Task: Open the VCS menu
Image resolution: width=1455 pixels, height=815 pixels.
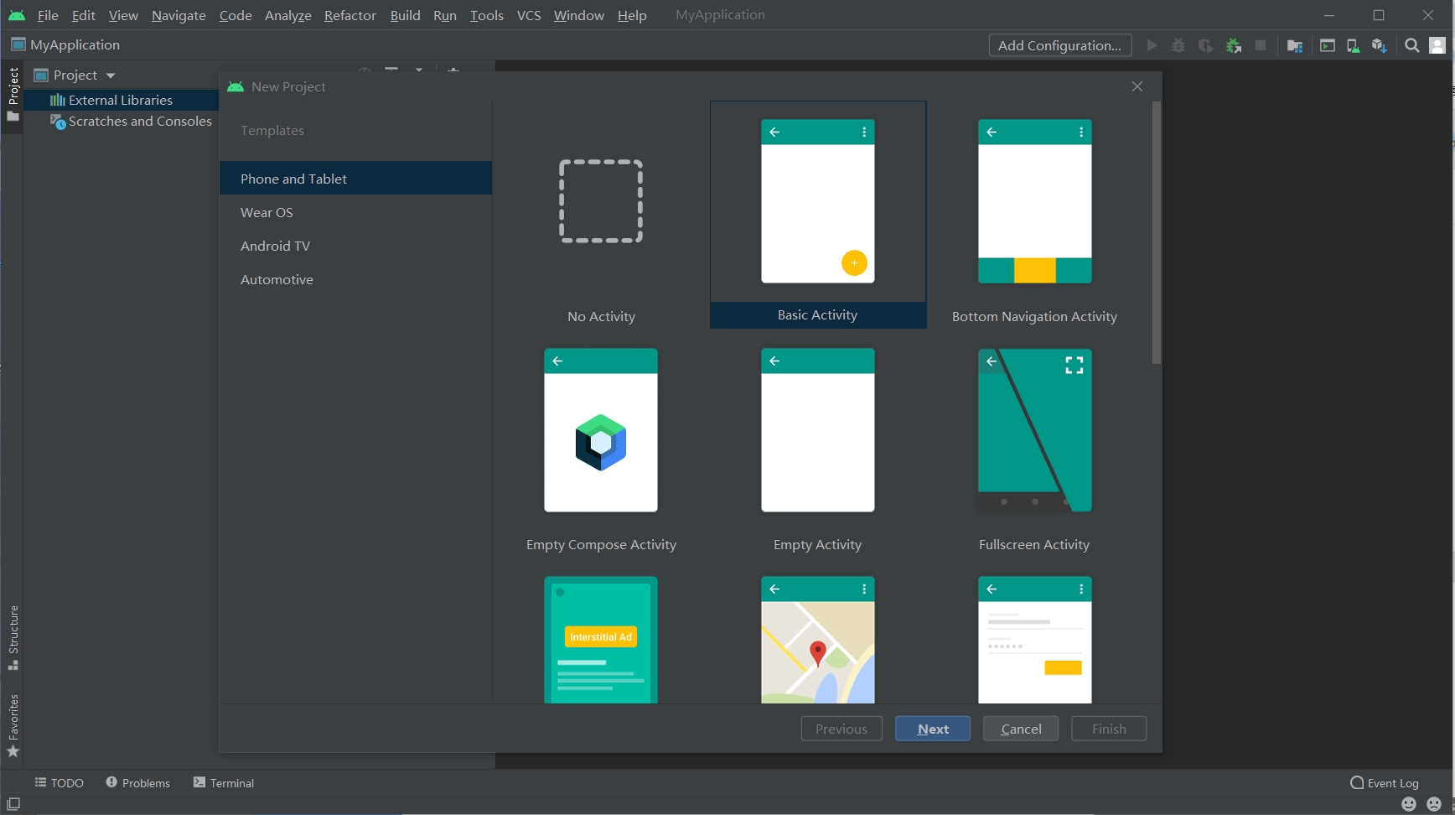Action: [529, 15]
